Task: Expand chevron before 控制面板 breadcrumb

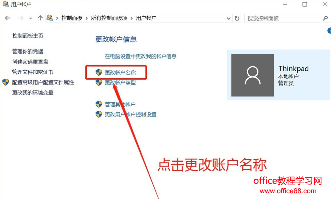Action: [x=57, y=18]
